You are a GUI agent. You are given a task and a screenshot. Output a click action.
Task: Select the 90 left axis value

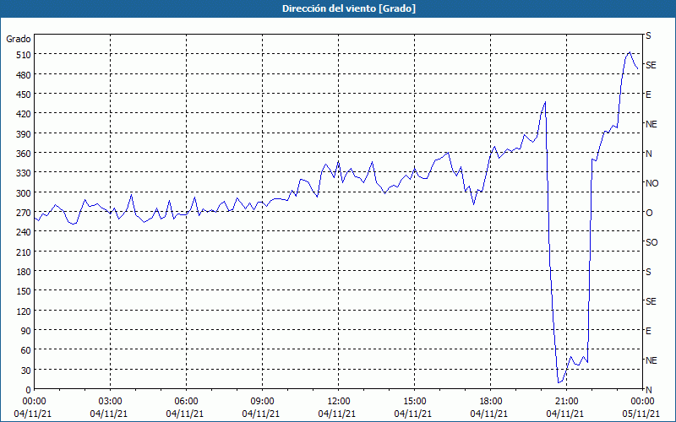26,331
